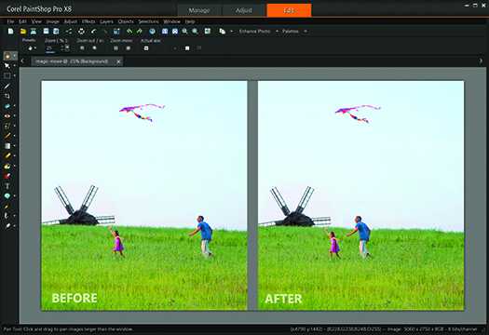Click the blue info circle icon
Image resolution: width=489 pixels, height=335 pixels.
pos(152,31)
